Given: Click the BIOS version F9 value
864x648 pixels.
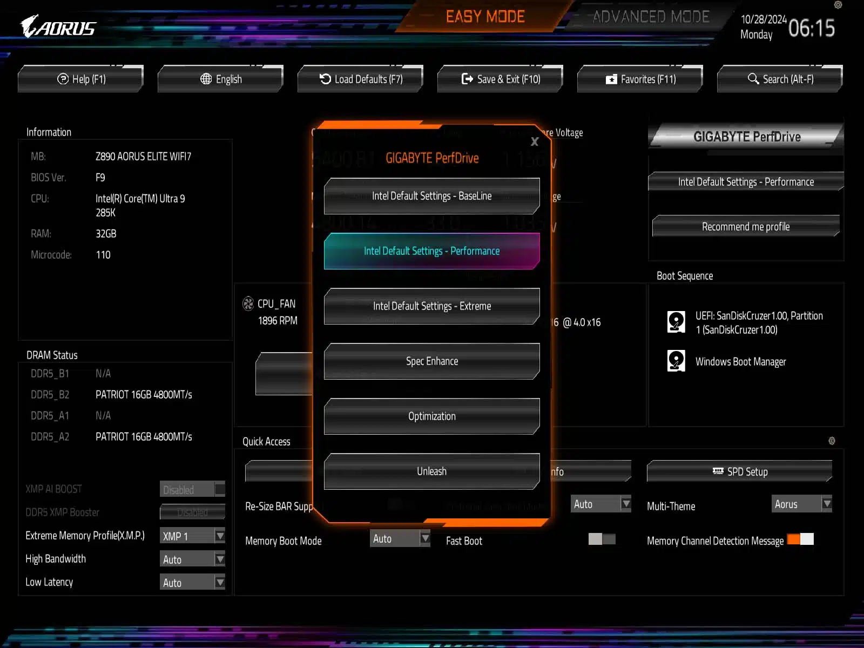Looking at the screenshot, I should tap(100, 178).
